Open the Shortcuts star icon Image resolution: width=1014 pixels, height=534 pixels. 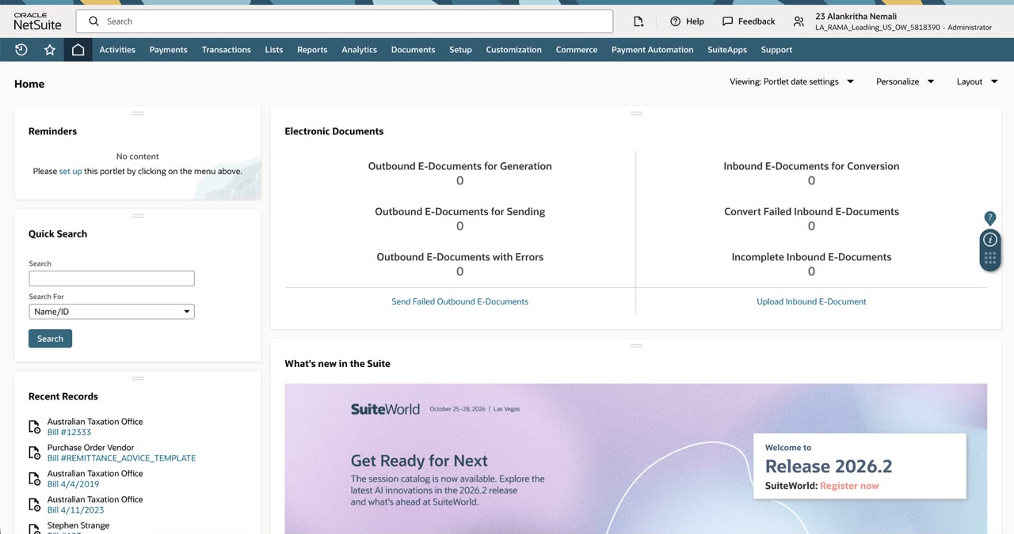(50, 49)
